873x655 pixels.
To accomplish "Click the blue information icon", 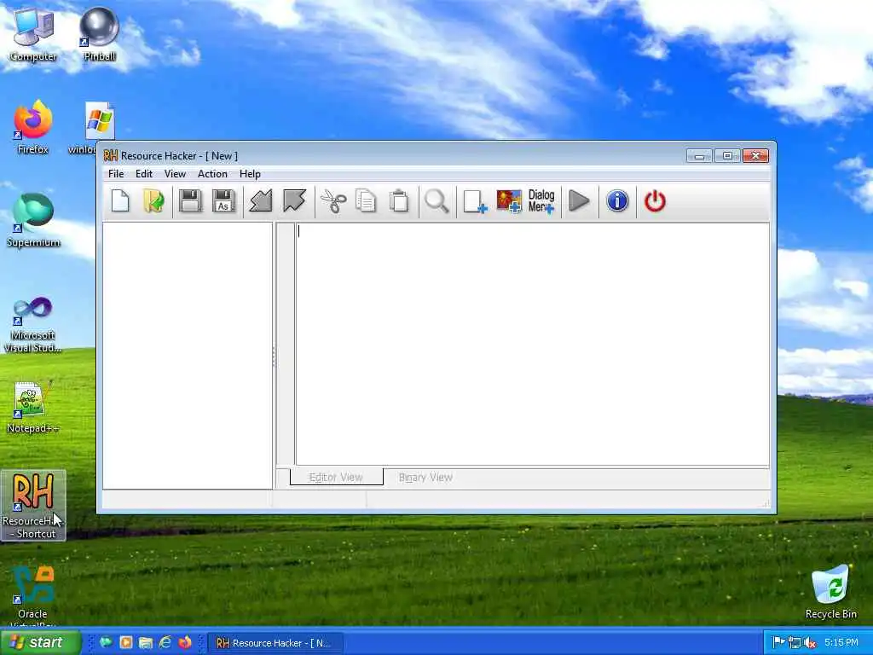I will click(x=617, y=201).
